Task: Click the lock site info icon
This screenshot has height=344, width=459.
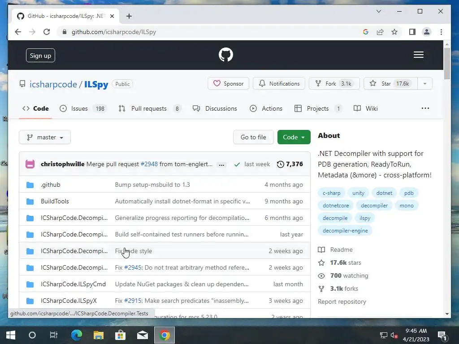Action: pos(65,32)
